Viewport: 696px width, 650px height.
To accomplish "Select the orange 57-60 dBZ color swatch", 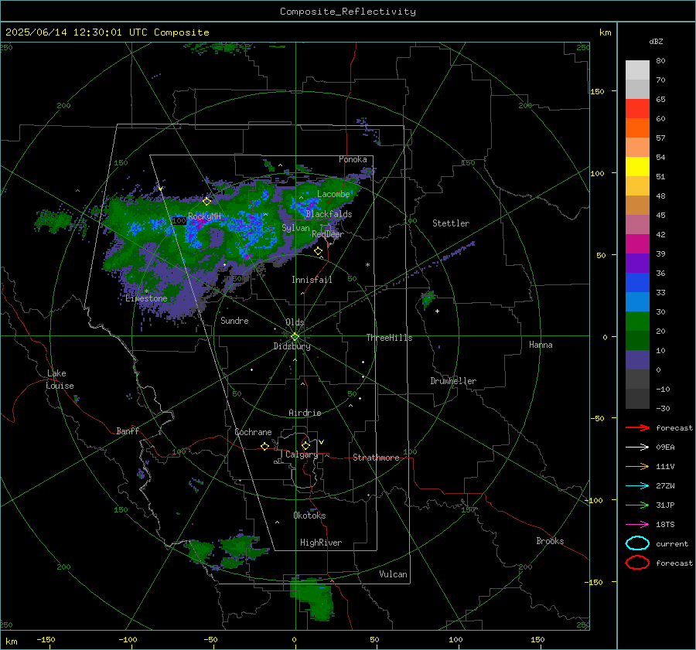I will click(x=637, y=128).
